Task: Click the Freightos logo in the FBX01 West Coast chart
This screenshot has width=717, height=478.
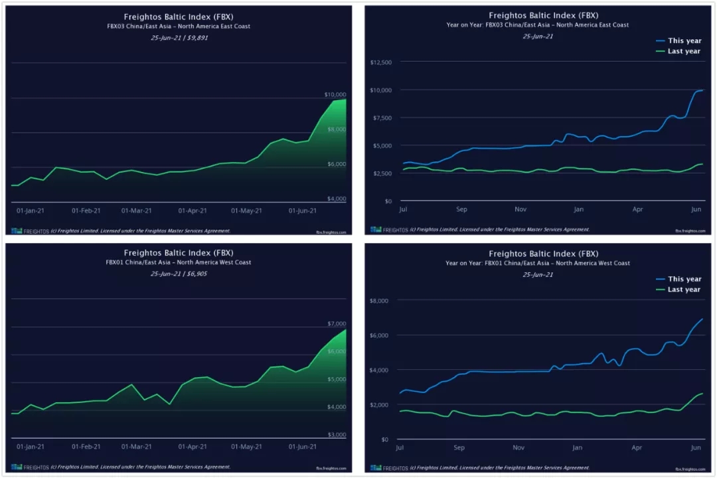Action: (23, 467)
